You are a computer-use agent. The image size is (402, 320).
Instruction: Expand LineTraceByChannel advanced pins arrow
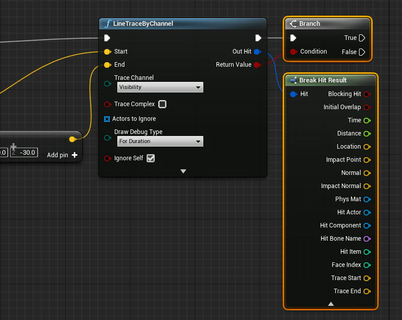[183, 171]
